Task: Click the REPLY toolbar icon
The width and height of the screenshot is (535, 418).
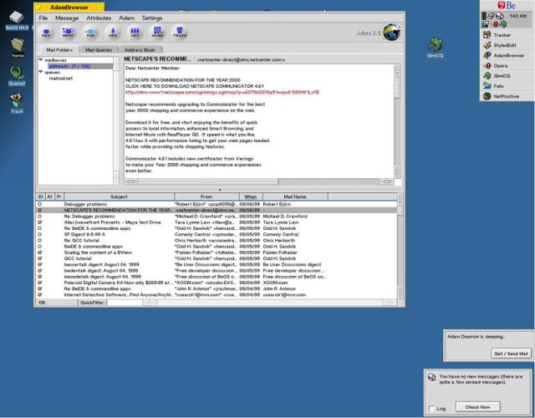Action: [68, 33]
